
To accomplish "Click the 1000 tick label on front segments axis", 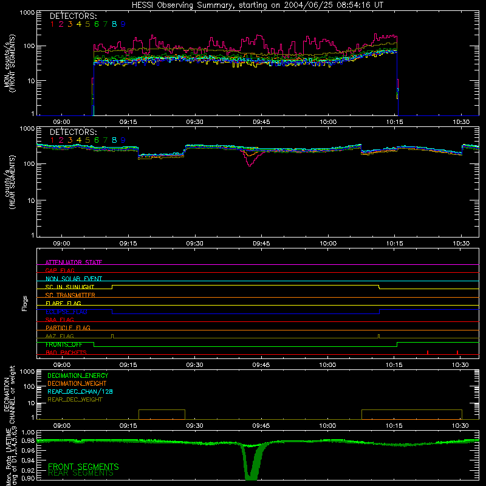I will pyautogui.click(x=27, y=13).
